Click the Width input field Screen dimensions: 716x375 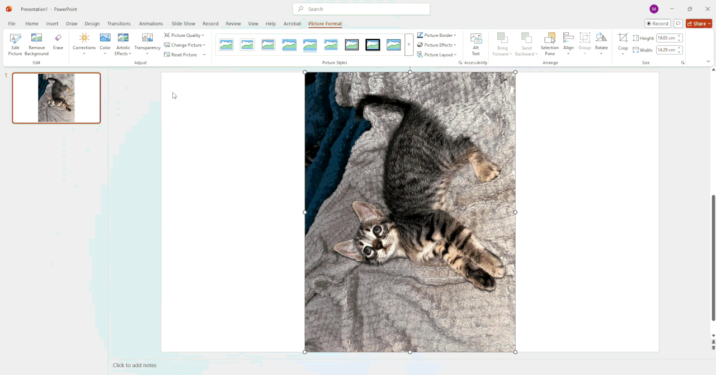[666, 50]
